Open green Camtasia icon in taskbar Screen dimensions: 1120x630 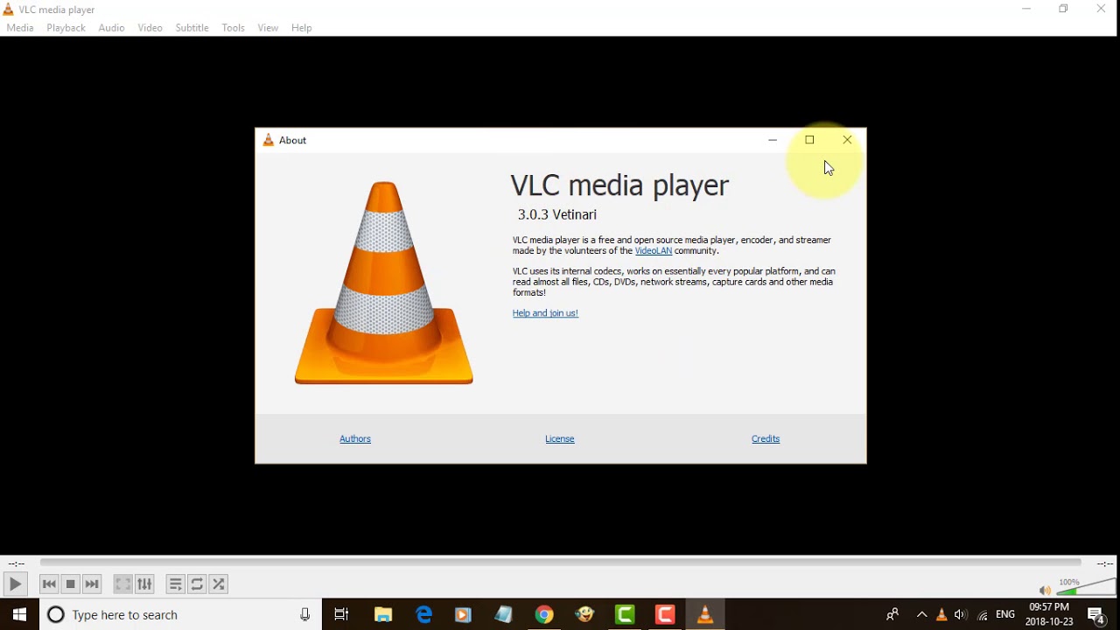[625, 615]
